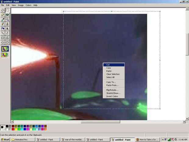Pick the magenta palette color
Image resolution: width=189 pixels, height=142 pixels.
(28, 129)
